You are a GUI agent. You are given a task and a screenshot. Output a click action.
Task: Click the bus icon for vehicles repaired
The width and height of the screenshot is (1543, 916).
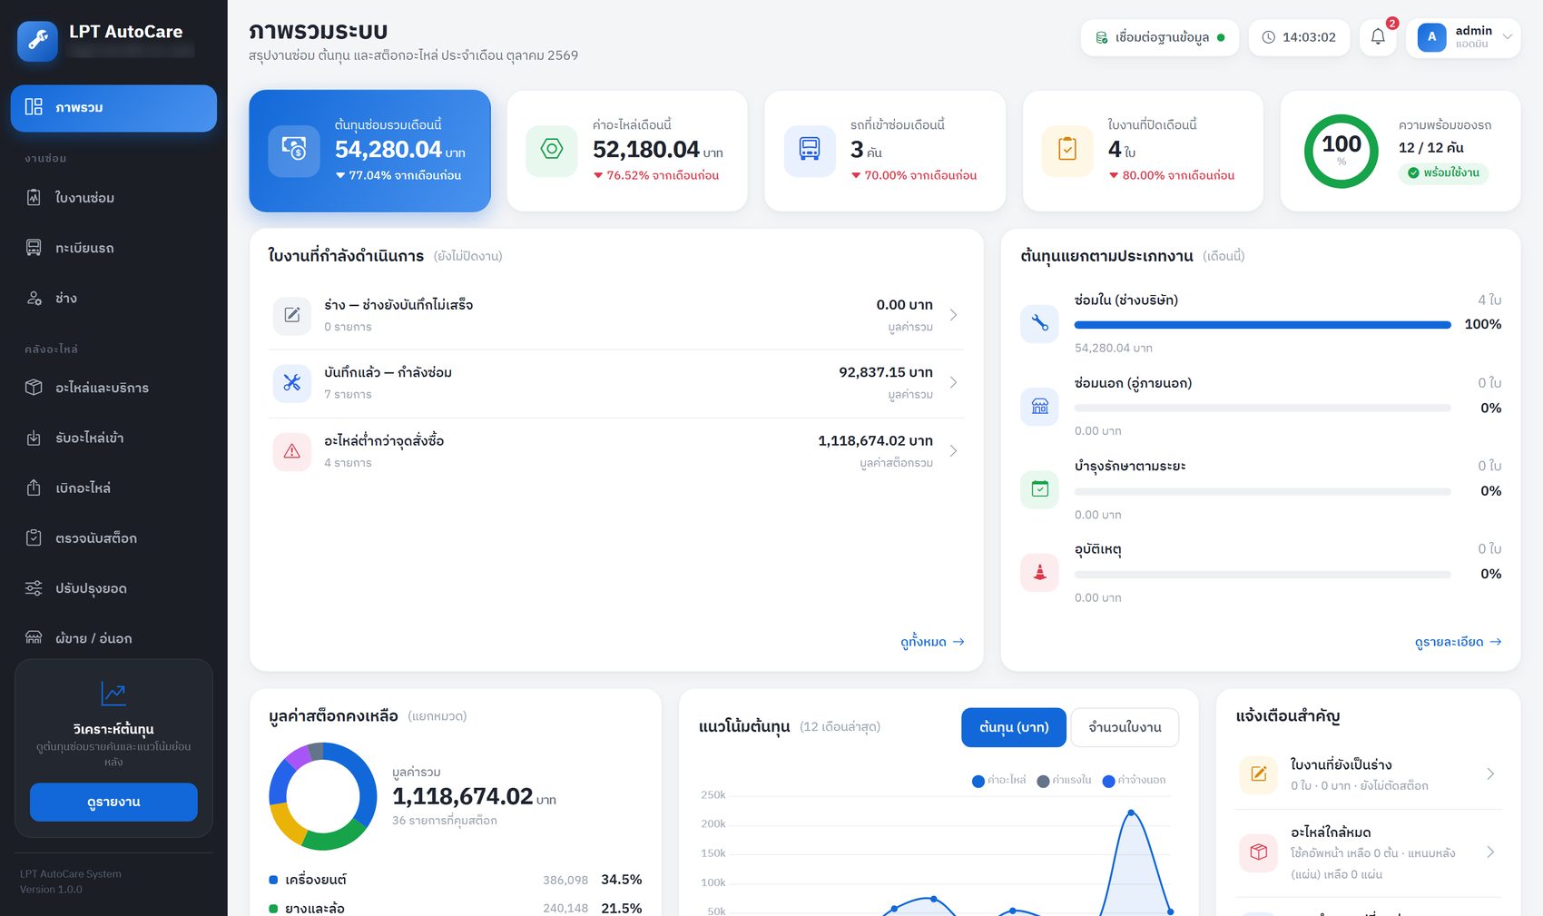[810, 151]
